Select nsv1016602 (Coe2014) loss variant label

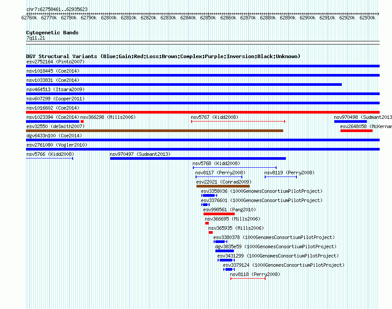coord(53,108)
